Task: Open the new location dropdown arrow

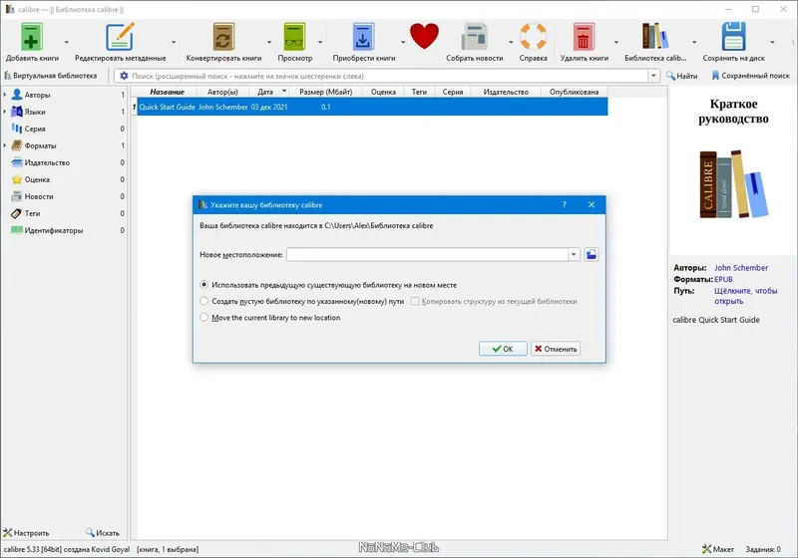Action: tap(574, 255)
